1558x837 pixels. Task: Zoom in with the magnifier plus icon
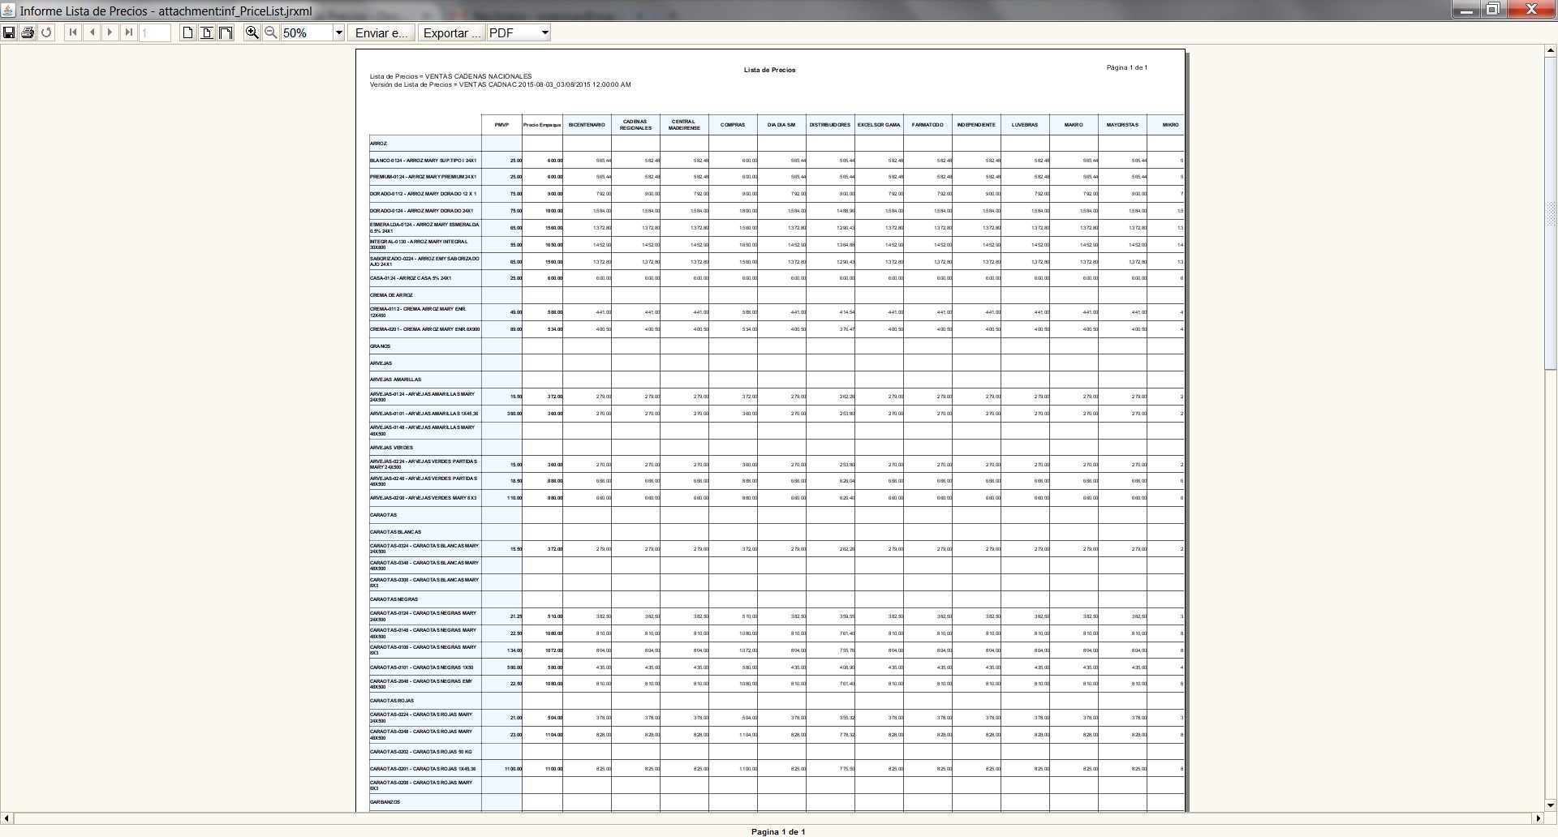(252, 32)
